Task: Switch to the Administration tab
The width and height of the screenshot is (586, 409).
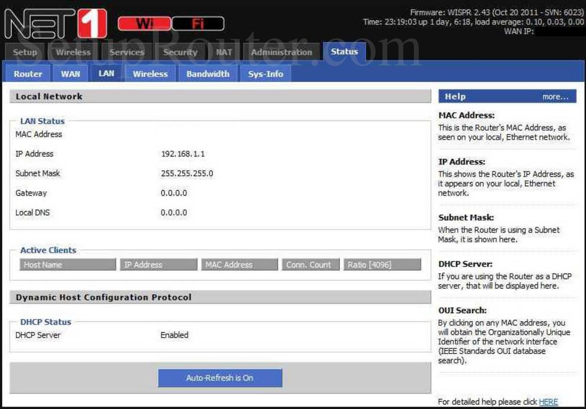Action: (x=281, y=52)
